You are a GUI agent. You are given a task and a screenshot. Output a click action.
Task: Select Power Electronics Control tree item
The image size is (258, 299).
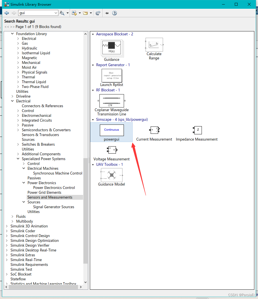click(x=54, y=188)
